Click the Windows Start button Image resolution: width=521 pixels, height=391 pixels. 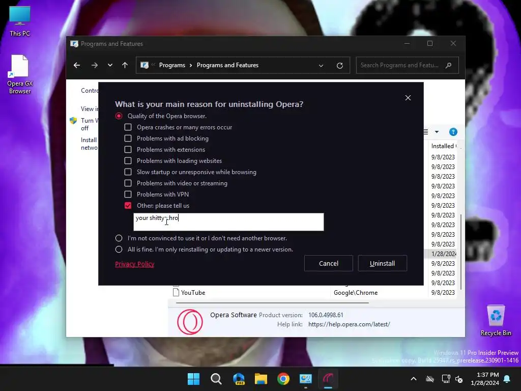(x=193, y=379)
